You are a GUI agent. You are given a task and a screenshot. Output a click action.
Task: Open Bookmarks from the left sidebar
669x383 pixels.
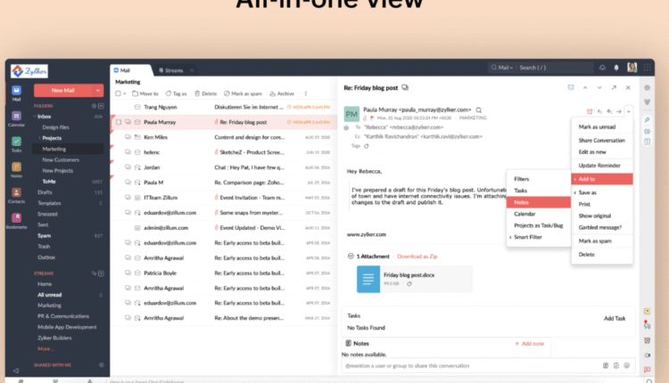click(x=16, y=218)
